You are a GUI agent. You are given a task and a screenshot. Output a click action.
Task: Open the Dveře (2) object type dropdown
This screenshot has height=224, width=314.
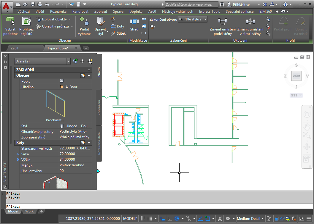69,61
